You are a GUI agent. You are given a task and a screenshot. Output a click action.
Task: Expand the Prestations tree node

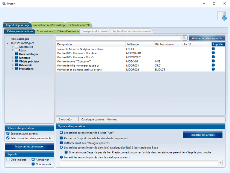coord(13,69)
